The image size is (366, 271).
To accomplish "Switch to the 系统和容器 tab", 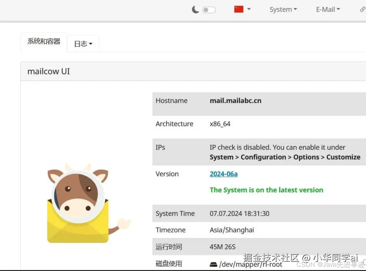I will tap(43, 42).
